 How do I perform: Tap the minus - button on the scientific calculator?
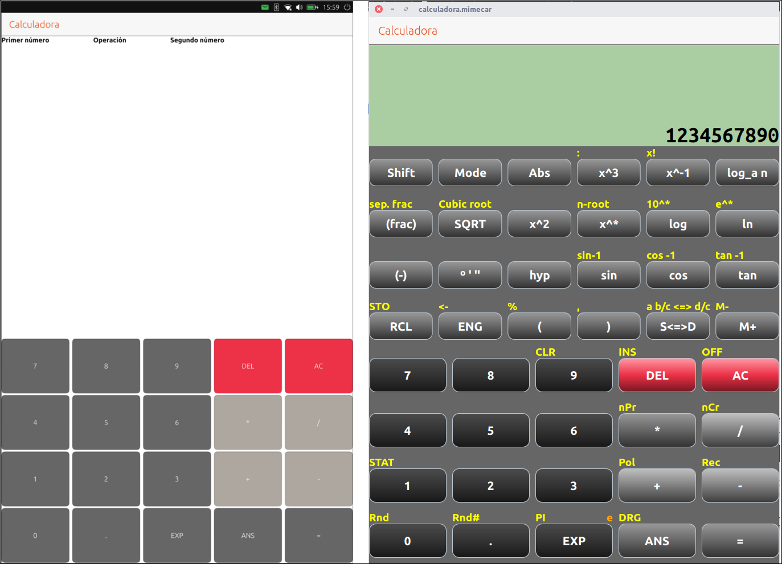[x=740, y=485]
